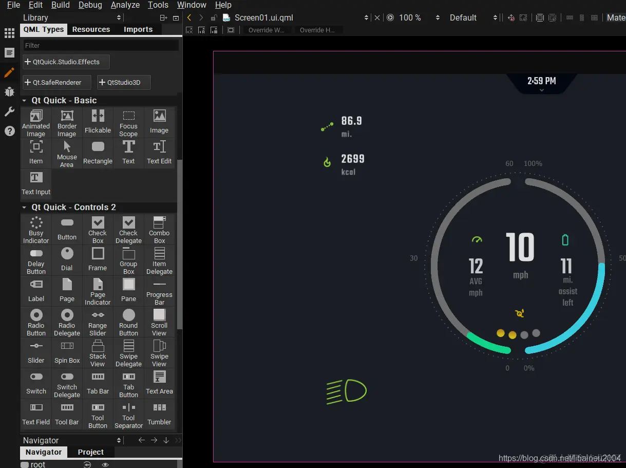Viewport: 626px width, 468px height.
Task: Select the Text Input component
Action: pos(36,184)
